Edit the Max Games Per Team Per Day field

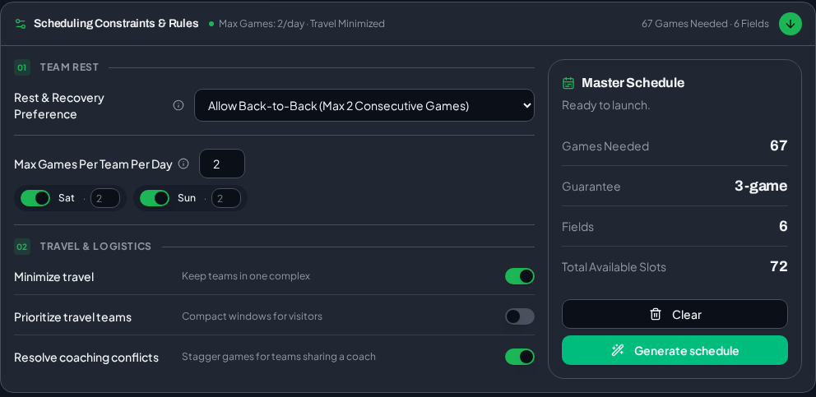pyautogui.click(x=222, y=164)
